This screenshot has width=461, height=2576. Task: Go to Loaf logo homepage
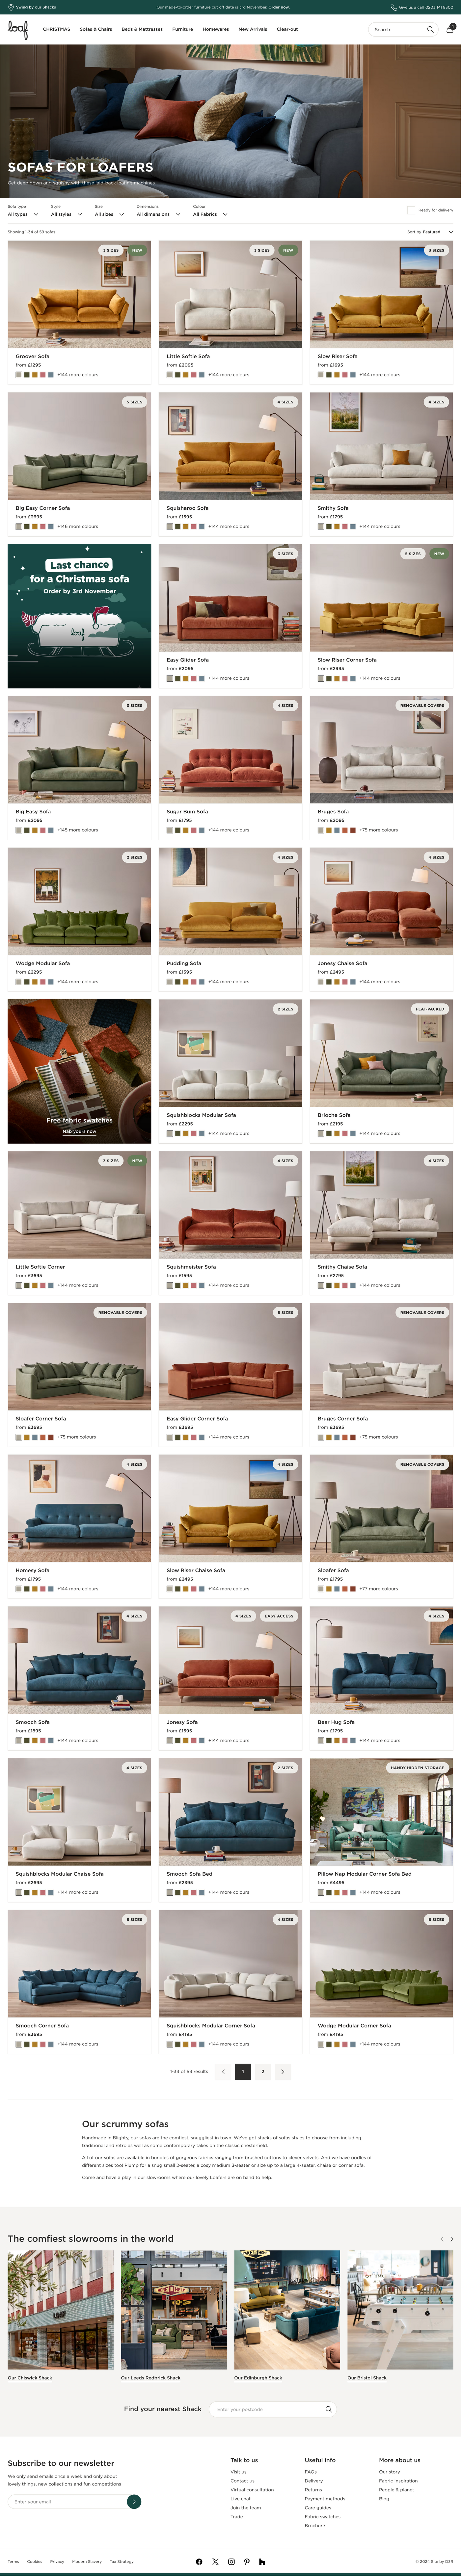coord(18,29)
